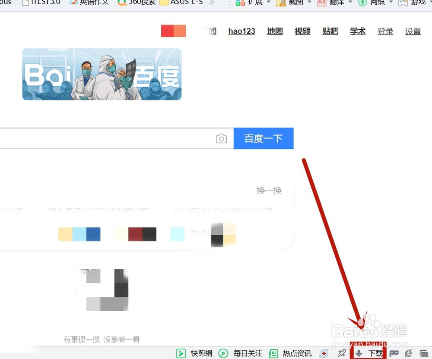The width and height of the screenshot is (432, 359).
Task: Show more bookmarks via the » chevron
Action: 212,3
